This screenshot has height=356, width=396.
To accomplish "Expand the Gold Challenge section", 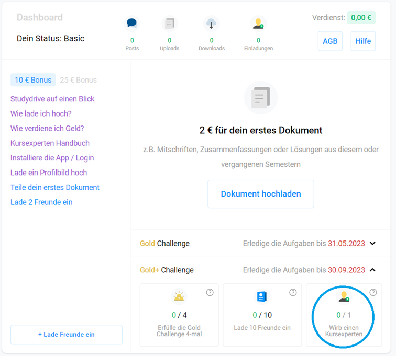I will [372, 243].
